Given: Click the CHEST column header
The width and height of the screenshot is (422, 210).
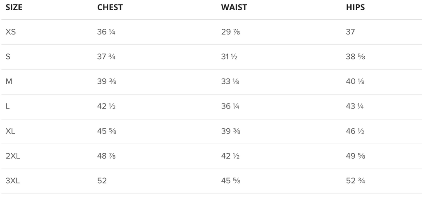Looking at the screenshot, I should point(110,7).
